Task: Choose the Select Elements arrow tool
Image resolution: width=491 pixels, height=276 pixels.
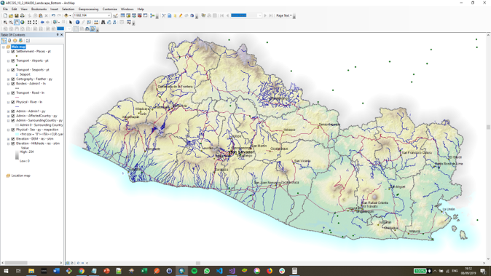Action: click(x=71, y=23)
